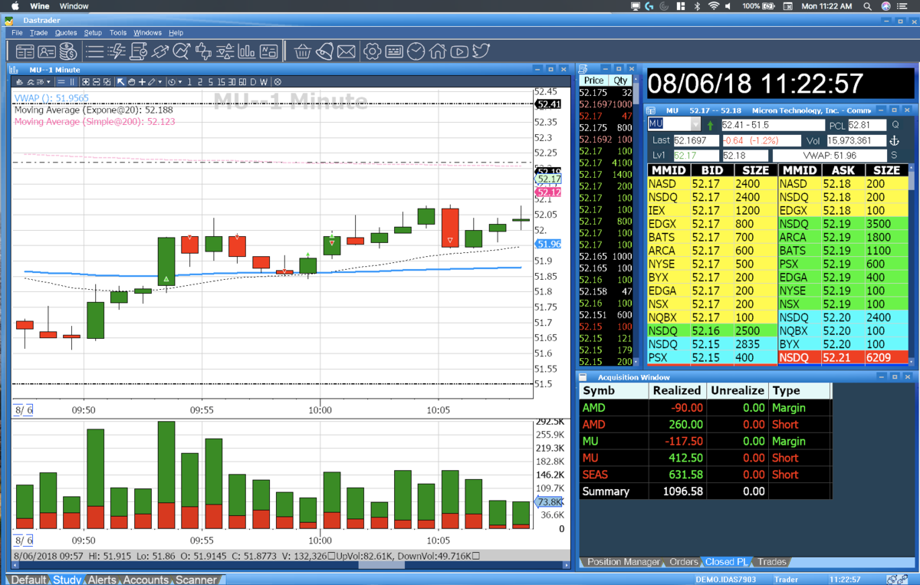Expand the MU symbol dropdown

(696, 124)
